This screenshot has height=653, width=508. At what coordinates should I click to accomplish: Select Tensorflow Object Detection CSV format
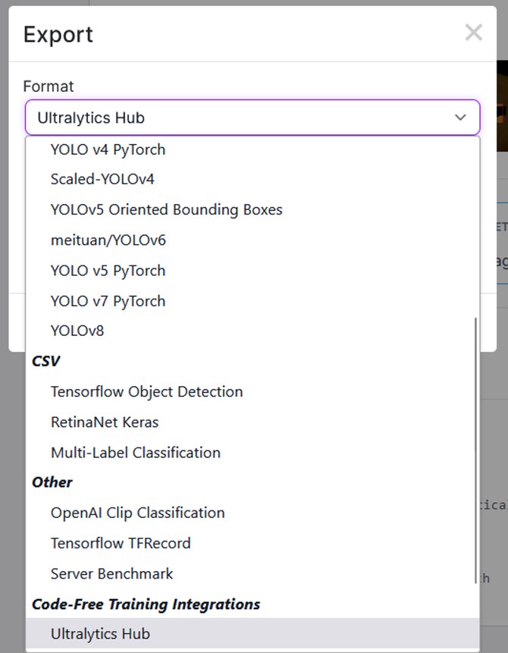point(146,392)
